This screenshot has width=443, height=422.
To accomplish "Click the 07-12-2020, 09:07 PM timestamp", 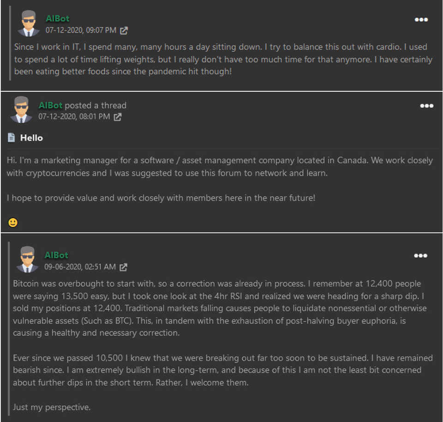I will [81, 30].
